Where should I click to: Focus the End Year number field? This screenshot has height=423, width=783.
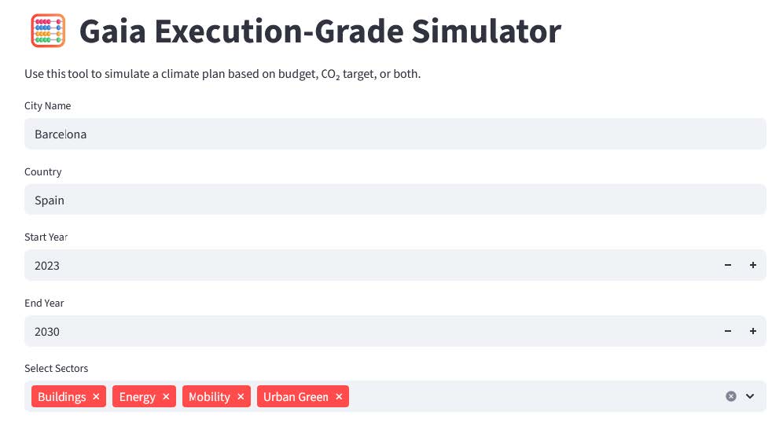(x=369, y=332)
